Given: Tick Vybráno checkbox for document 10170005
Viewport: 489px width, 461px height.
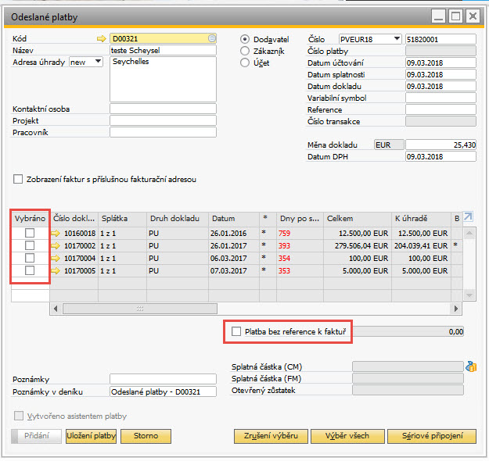Looking at the screenshot, I should [x=30, y=270].
